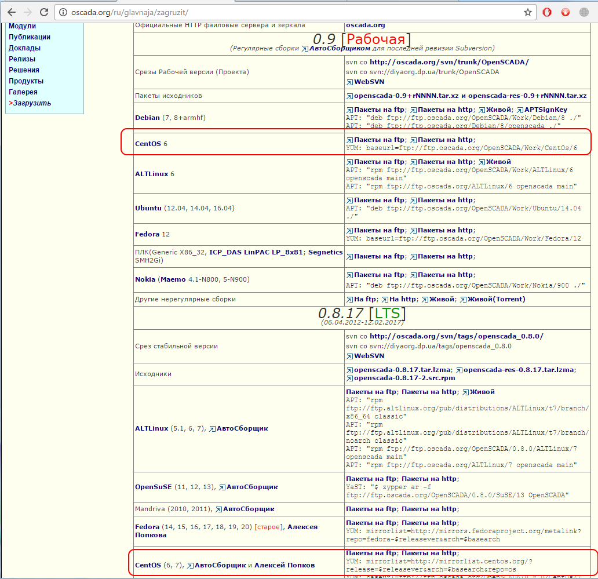Click the grey globe extension icon
The height and width of the screenshot is (579, 598).
pos(584,12)
